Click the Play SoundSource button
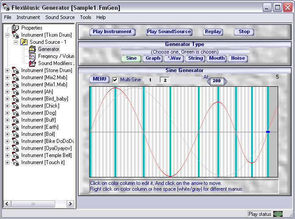This screenshot has width=295, height=219. click(169, 32)
